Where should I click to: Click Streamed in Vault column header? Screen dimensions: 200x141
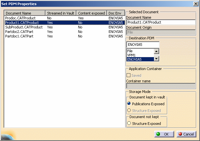[x=61, y=13]
